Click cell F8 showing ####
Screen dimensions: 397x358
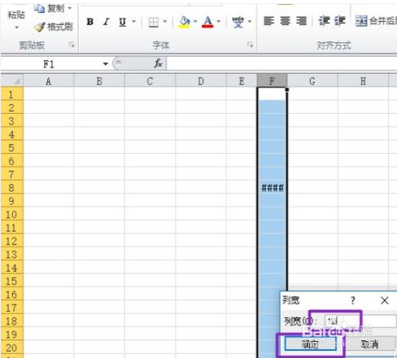[272, 188]
